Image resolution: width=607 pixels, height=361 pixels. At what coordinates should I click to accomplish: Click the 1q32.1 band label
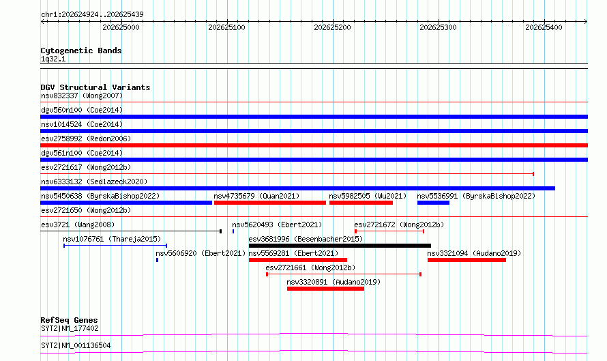(53, 59)
